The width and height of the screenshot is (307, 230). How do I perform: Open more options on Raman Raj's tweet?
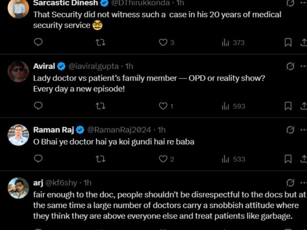[x=303, y=130]
